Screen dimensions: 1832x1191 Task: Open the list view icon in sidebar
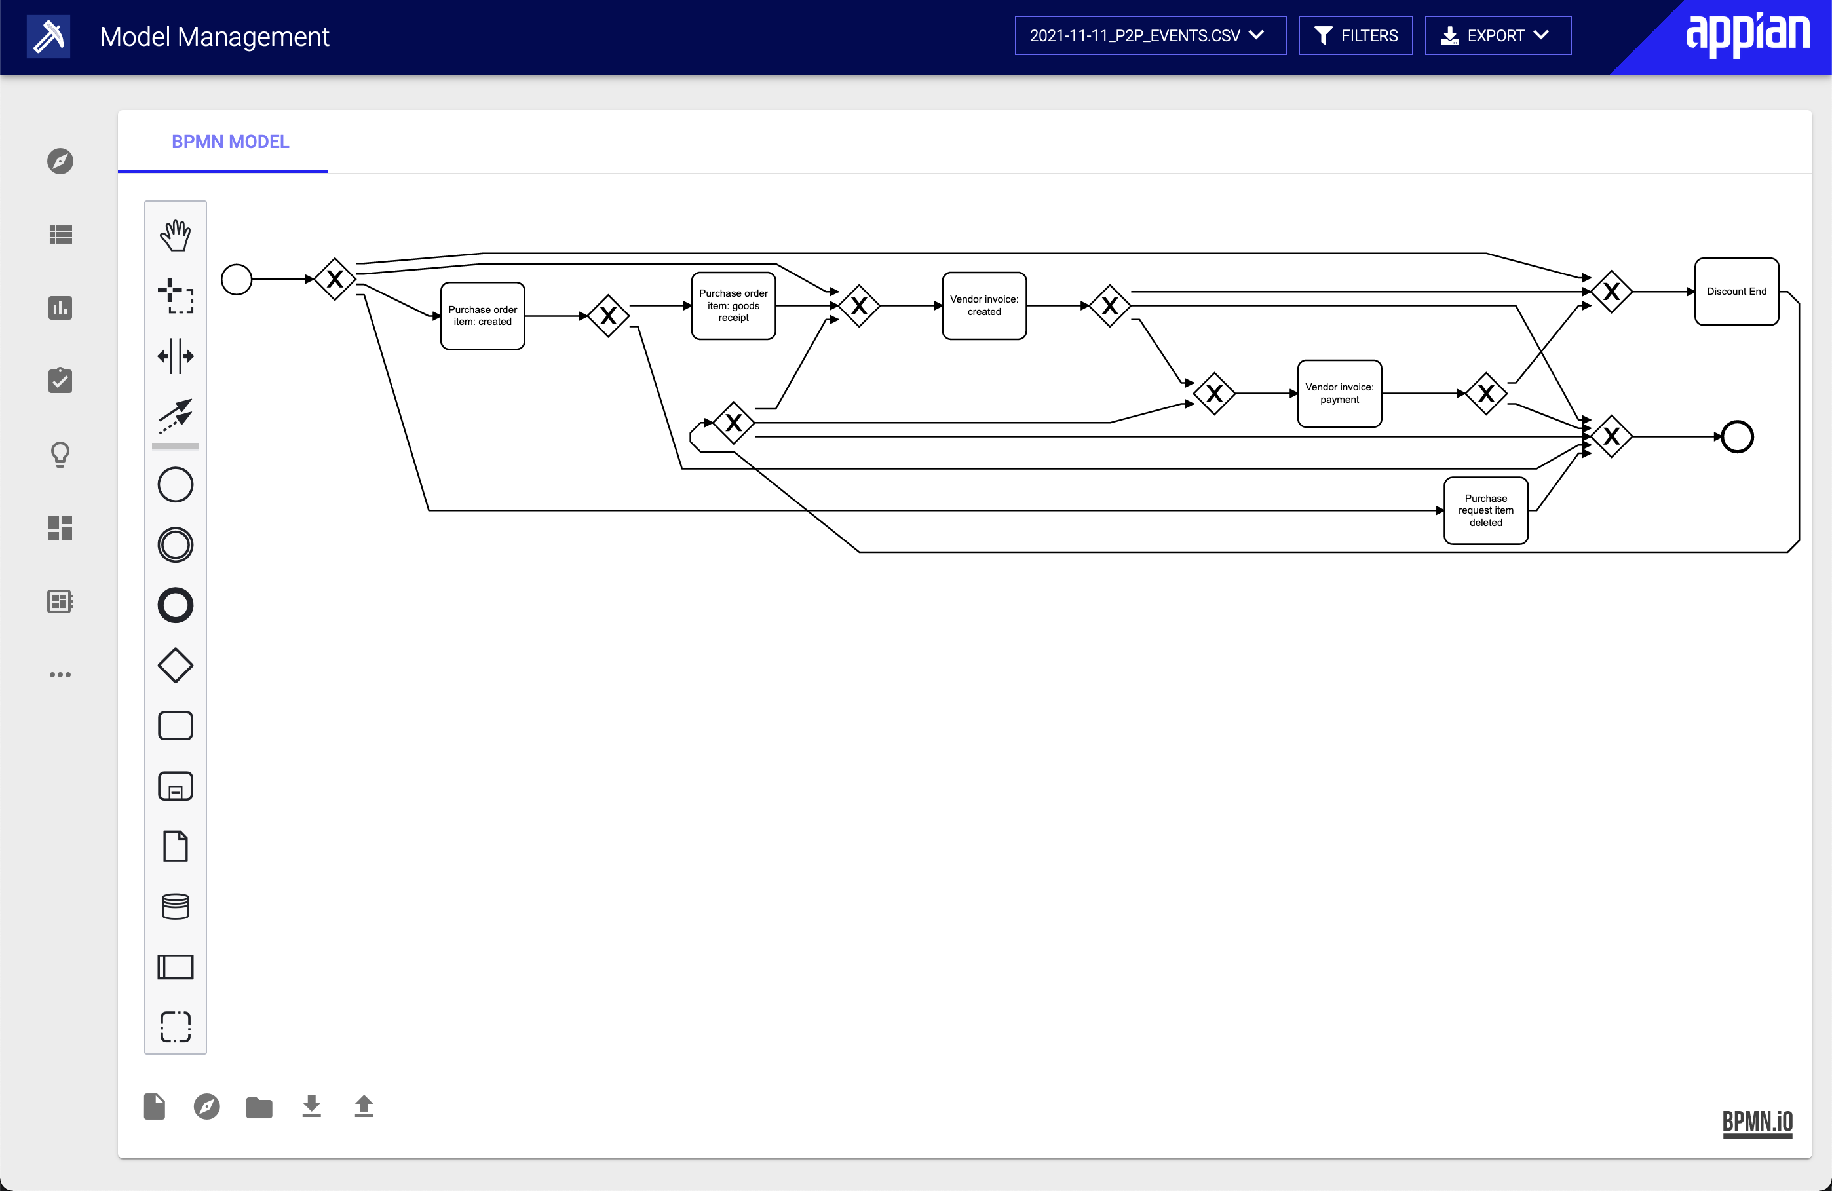click(60, 235)
